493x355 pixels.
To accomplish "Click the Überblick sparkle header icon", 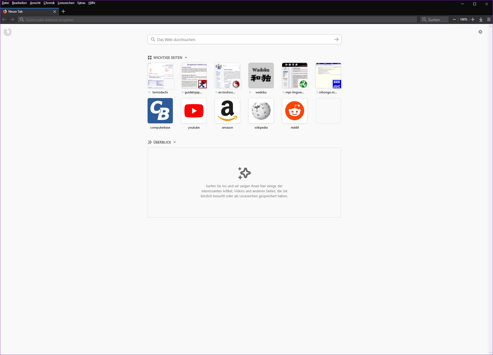I will [150, 142].
